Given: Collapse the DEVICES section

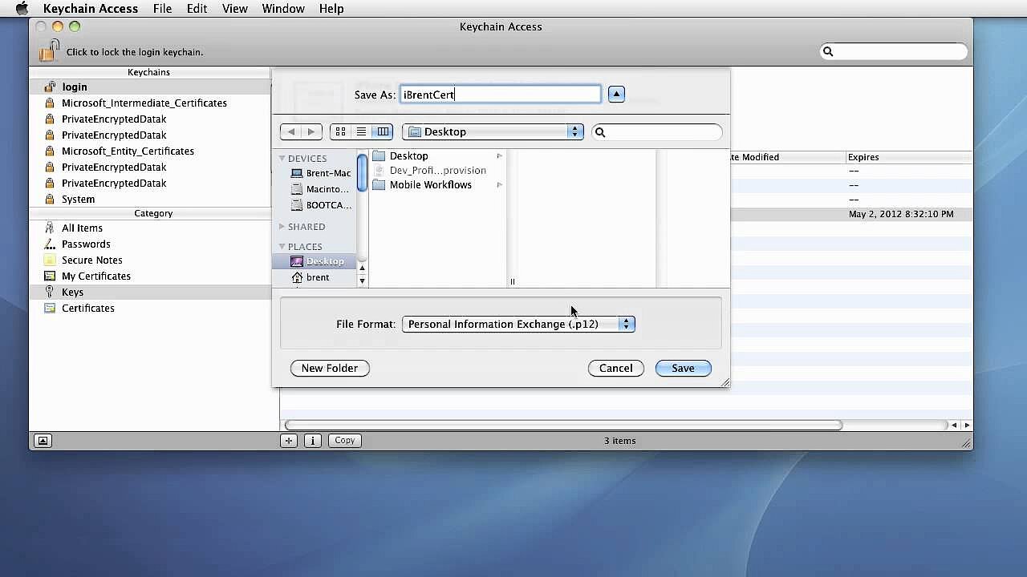Looking at the screenshot, I should (282, 159).
